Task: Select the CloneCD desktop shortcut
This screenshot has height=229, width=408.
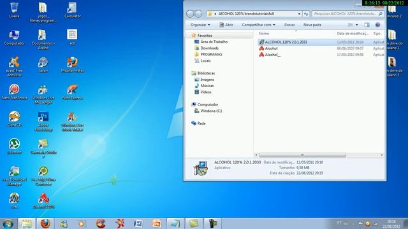Action: pyautogui.click(x=14, y=119)
